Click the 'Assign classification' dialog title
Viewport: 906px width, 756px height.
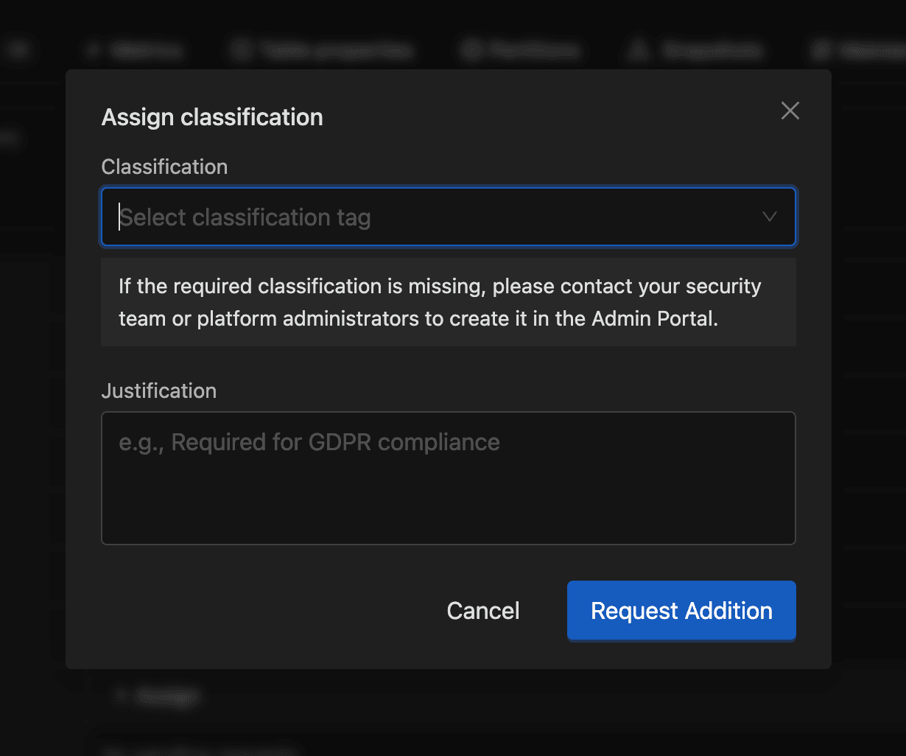pyautogui.click(x=212, y=117)
